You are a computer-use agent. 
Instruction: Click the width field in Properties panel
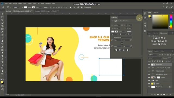(x=117, y=25)
